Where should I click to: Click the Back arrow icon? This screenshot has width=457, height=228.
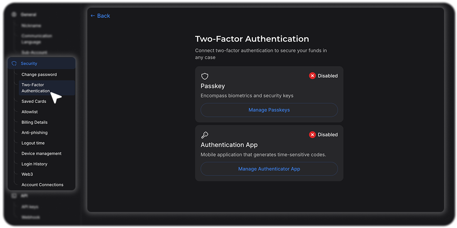(x=93, y=16)
